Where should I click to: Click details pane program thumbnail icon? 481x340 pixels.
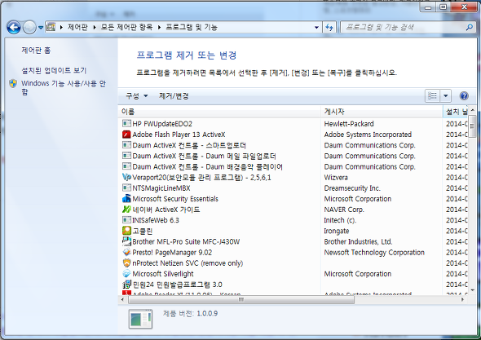[140, 319]
